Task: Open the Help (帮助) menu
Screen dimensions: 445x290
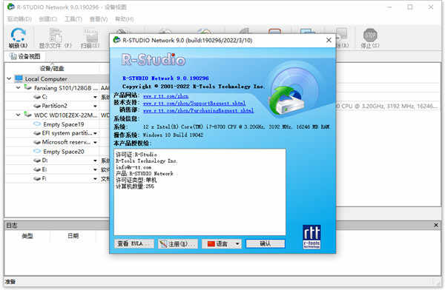Action: [124, 19]
